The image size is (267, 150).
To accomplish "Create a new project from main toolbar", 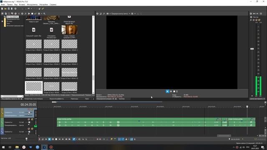I will pos(2,9).
